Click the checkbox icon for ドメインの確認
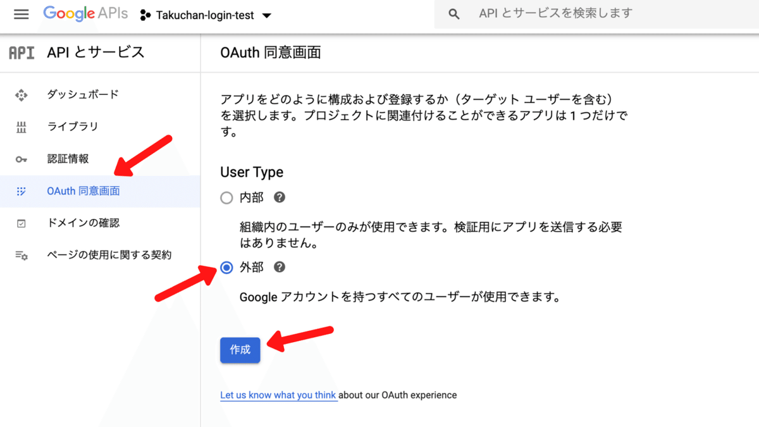Screen dimensions: 759x427 tap(22, 223)
